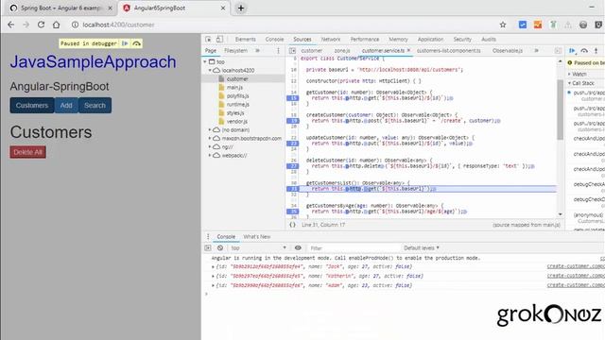Click the Add nav button
The height and width of the screenshot is (340, 605).
point(66,105)
